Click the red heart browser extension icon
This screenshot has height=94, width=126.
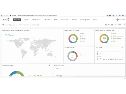[110, 15]
